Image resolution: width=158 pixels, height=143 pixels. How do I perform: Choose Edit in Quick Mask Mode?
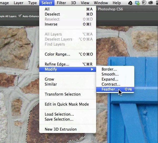coord(67,104)
